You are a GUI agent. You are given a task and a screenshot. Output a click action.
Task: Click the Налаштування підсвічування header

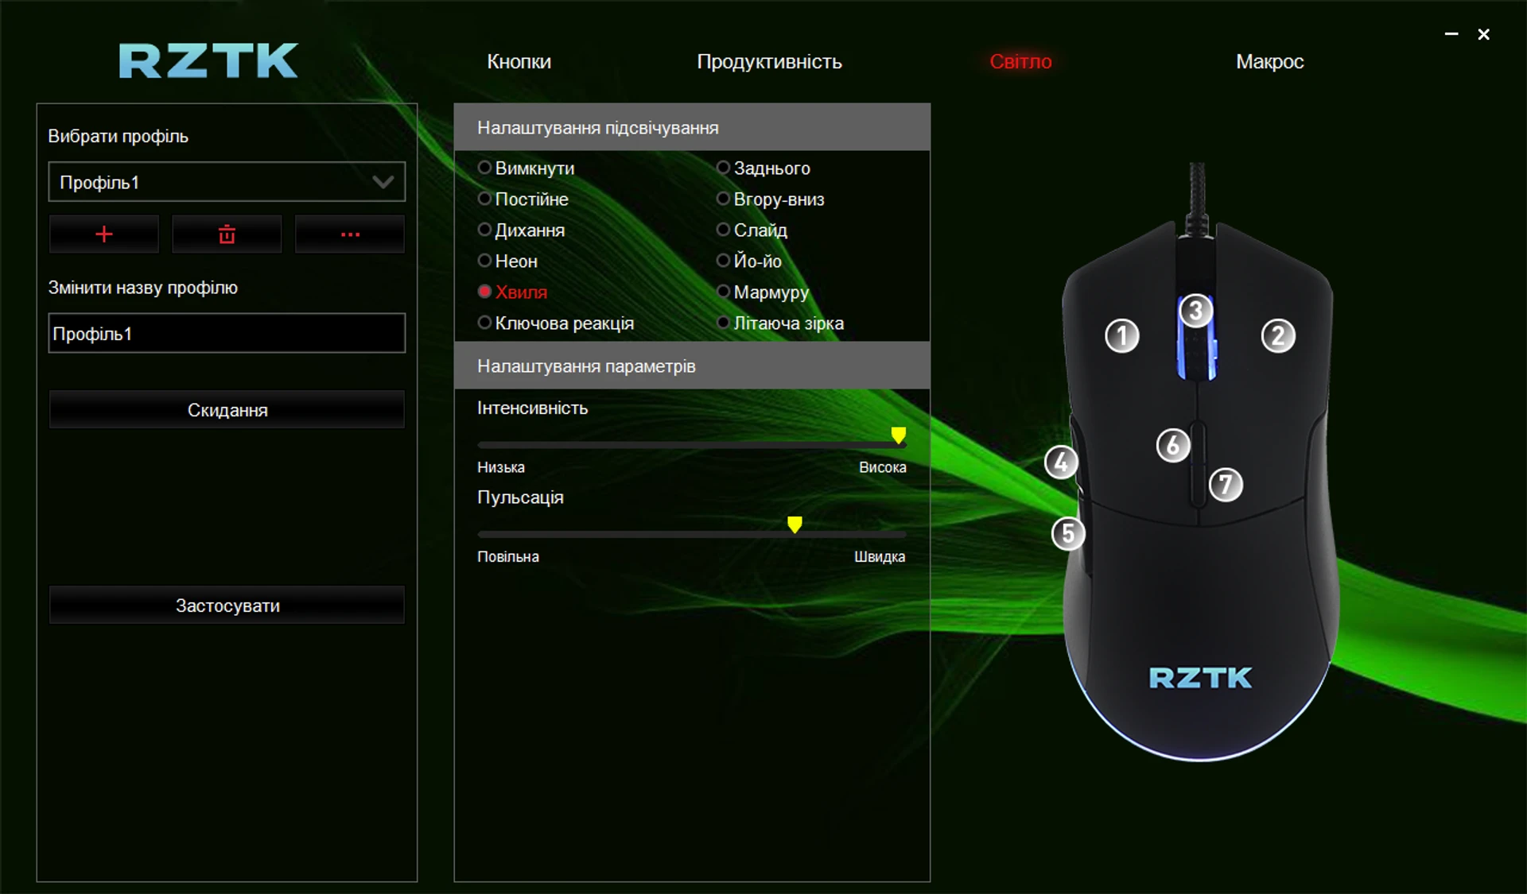[x=692, y=127]
